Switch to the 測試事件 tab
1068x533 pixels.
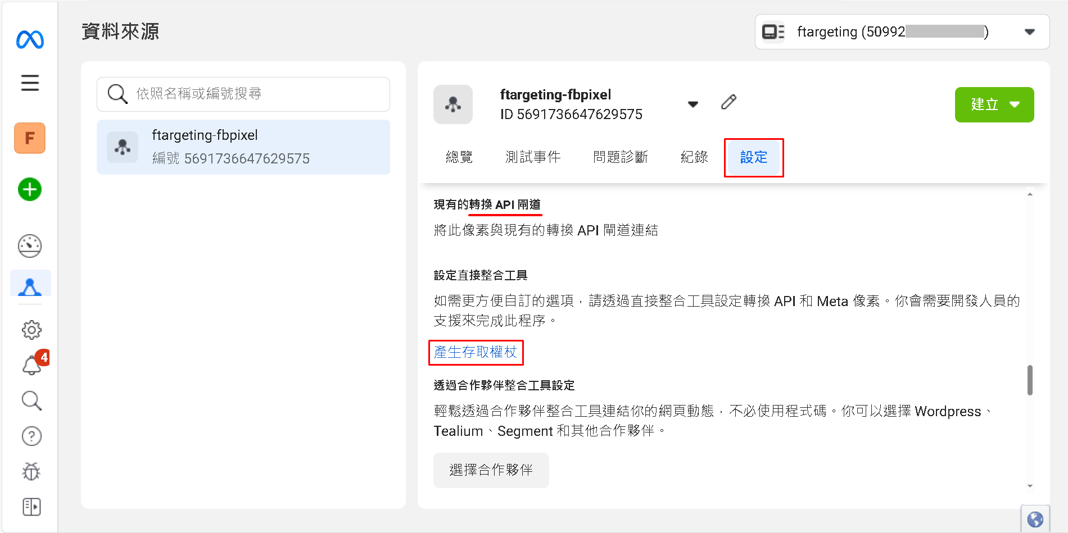coord(533,157)
